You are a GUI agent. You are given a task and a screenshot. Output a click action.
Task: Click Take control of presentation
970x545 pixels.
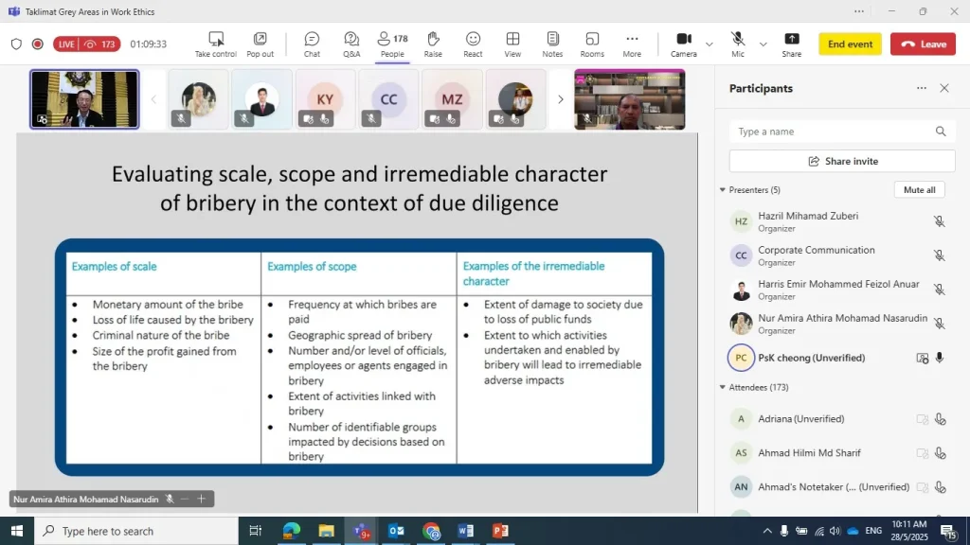tap(216, 44)
